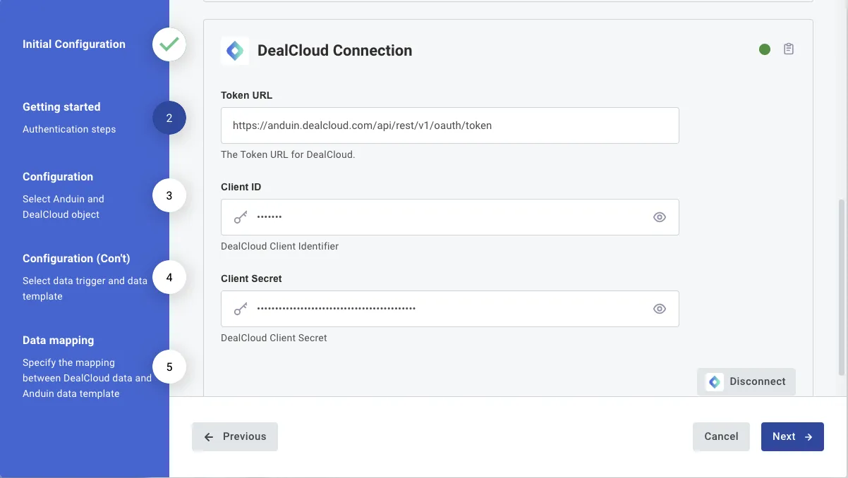Select step 3 circle for Configuration
Screen dimensions: 848x478
click(x=169, y=196)
